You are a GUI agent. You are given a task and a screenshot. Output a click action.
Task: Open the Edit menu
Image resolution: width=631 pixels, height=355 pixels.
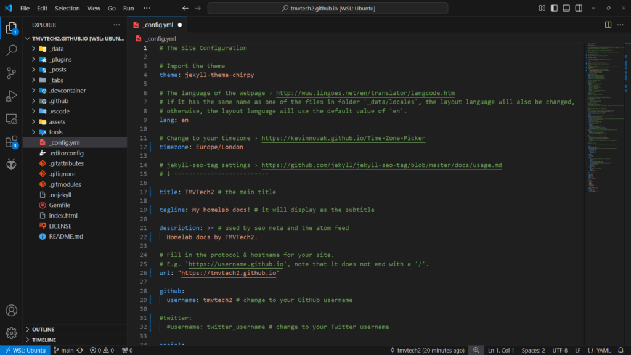[42, 8]
